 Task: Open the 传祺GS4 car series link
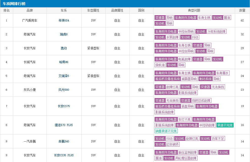pyautogui.click(x=64, y=20)
